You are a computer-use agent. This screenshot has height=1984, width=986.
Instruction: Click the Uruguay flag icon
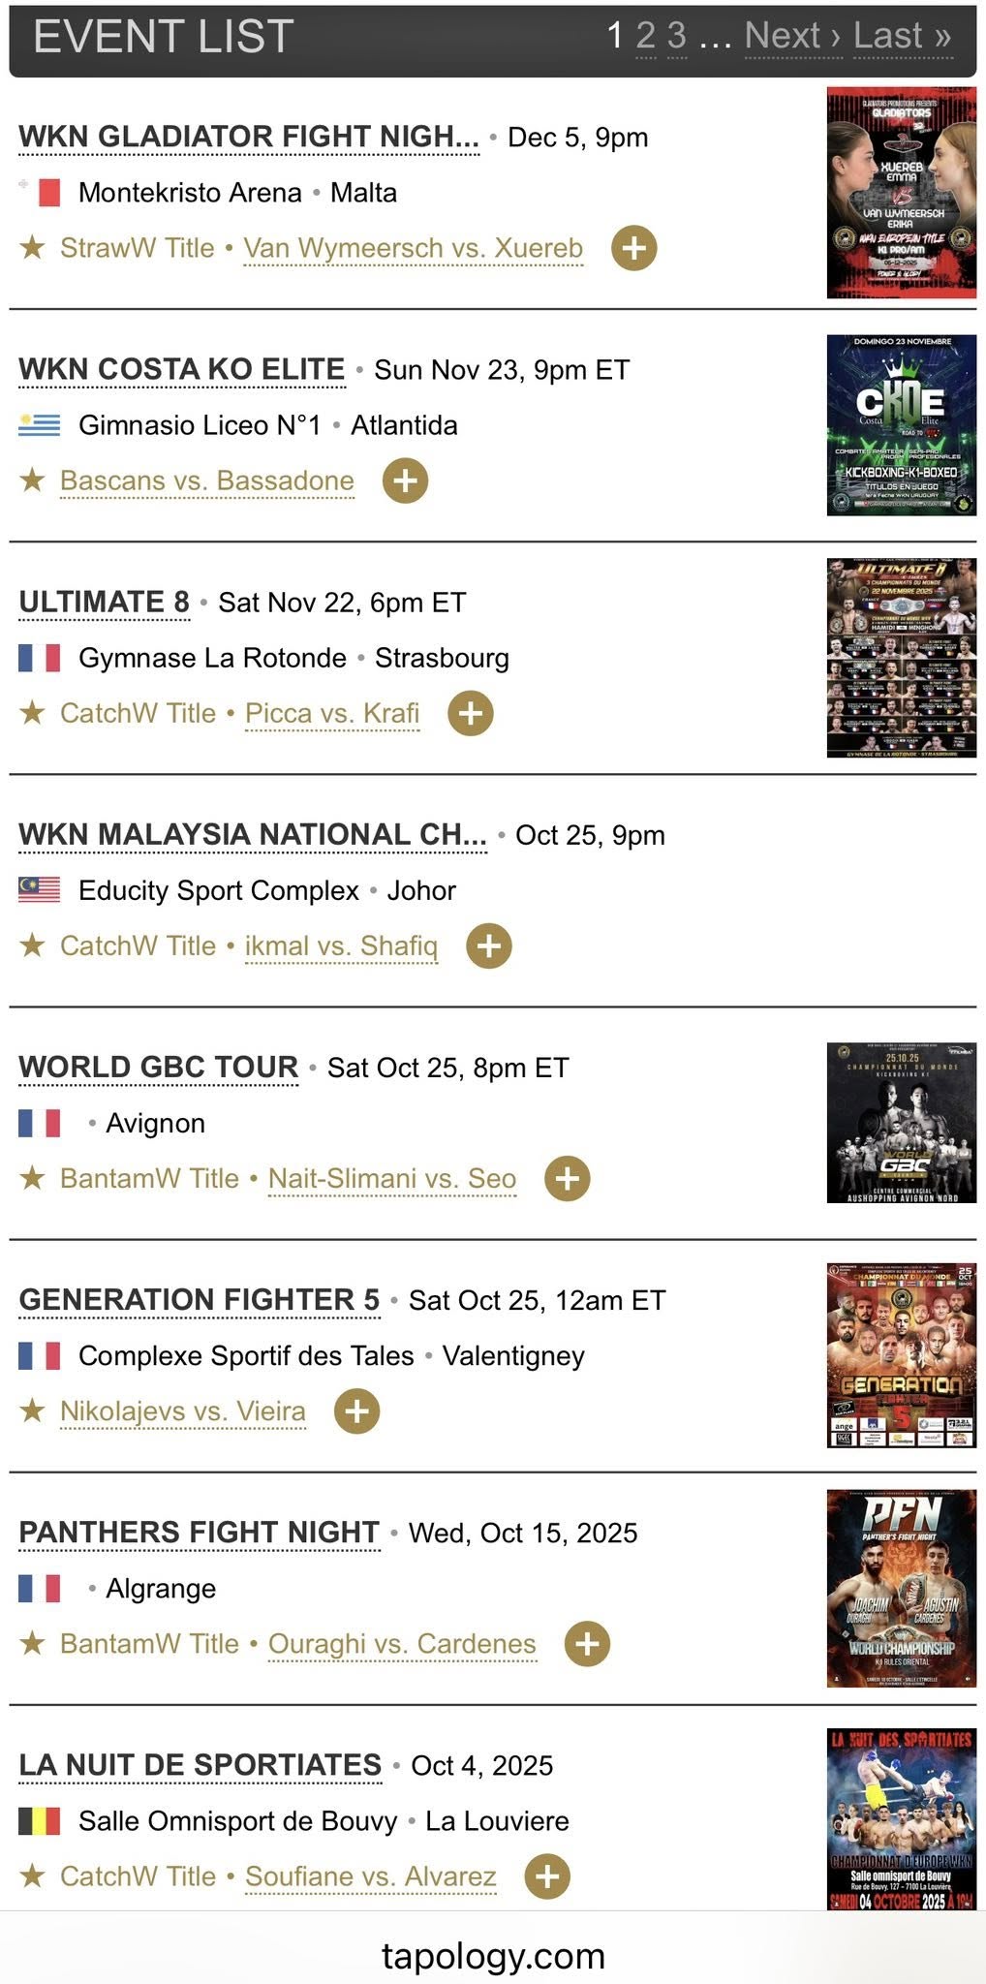(x=40, y=424)
